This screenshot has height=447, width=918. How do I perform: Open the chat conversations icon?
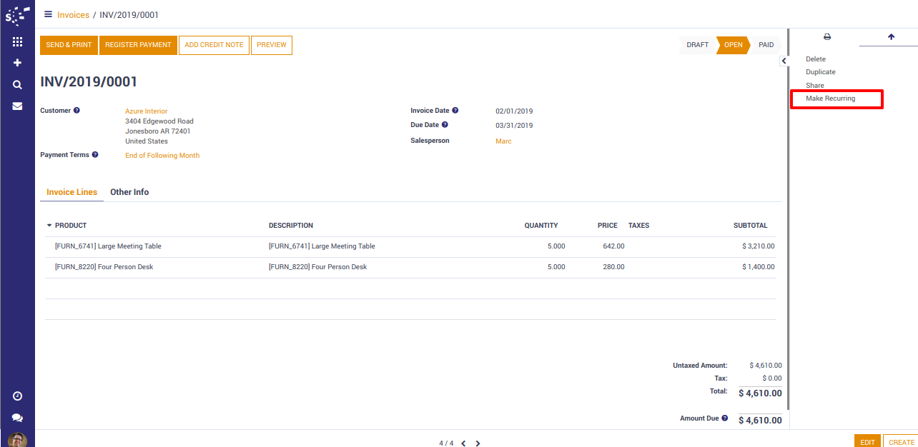(x=17, y=418)
